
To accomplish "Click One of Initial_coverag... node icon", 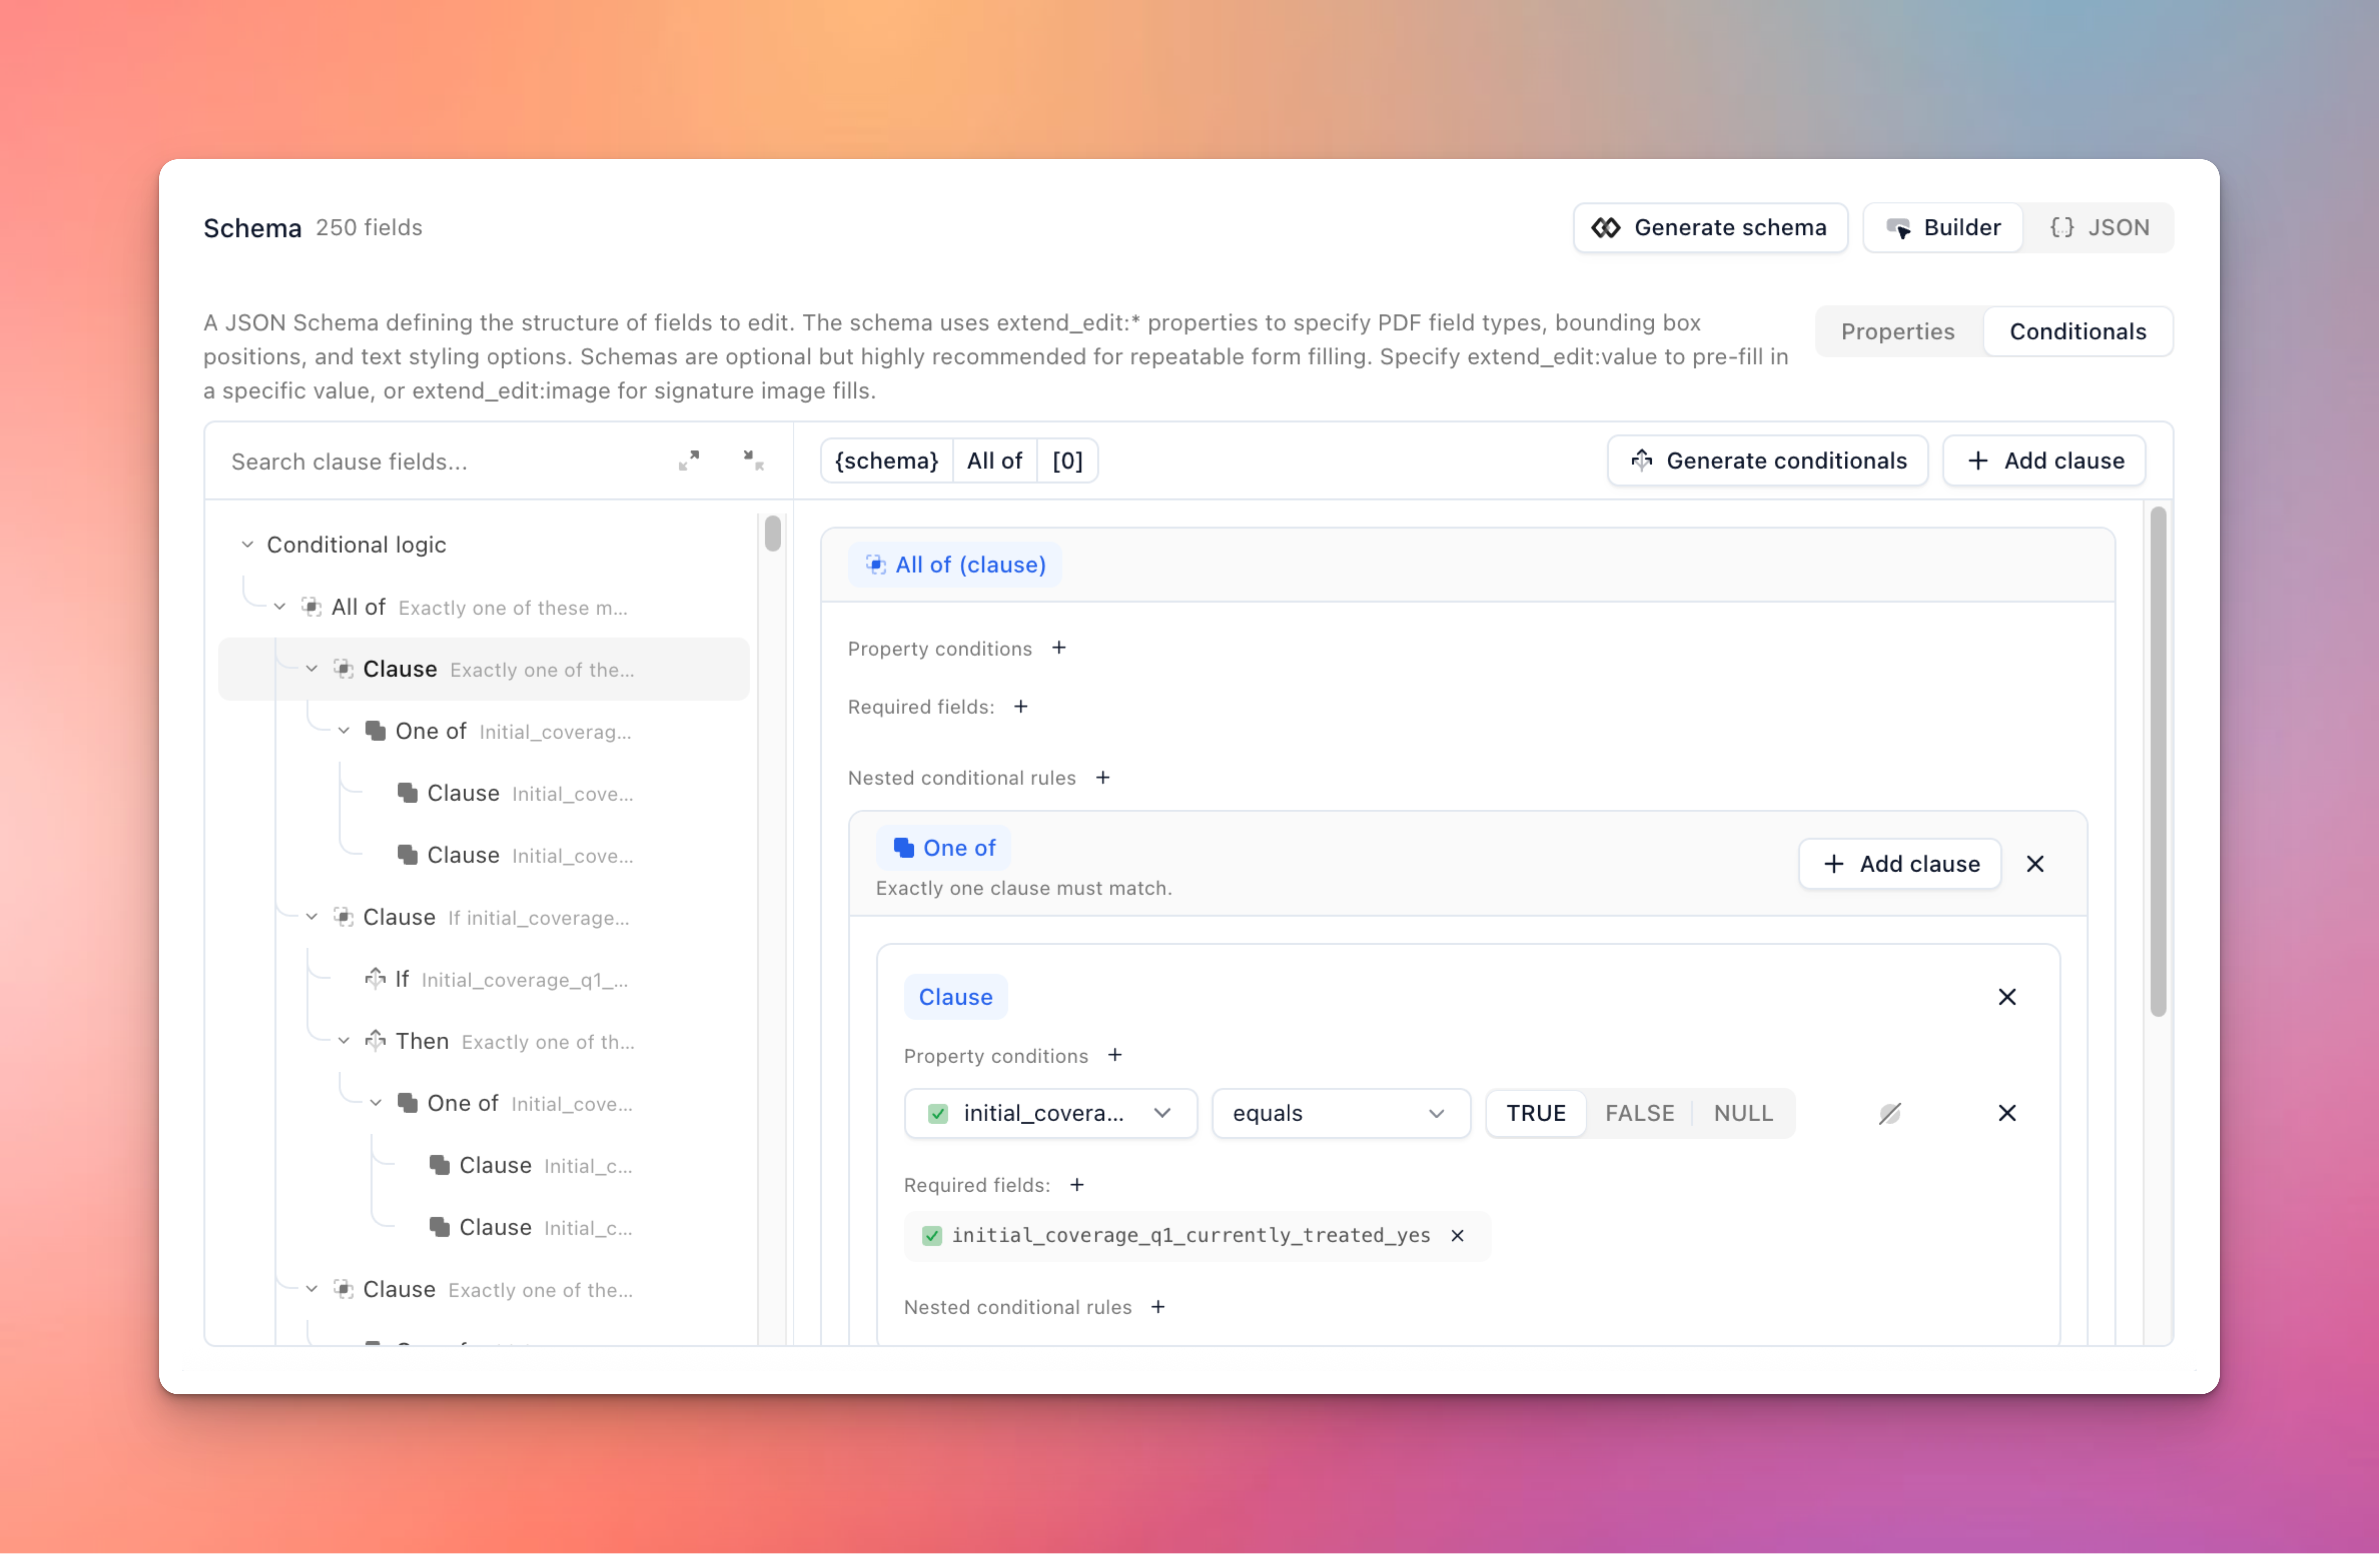I will (x=375, y=731).
